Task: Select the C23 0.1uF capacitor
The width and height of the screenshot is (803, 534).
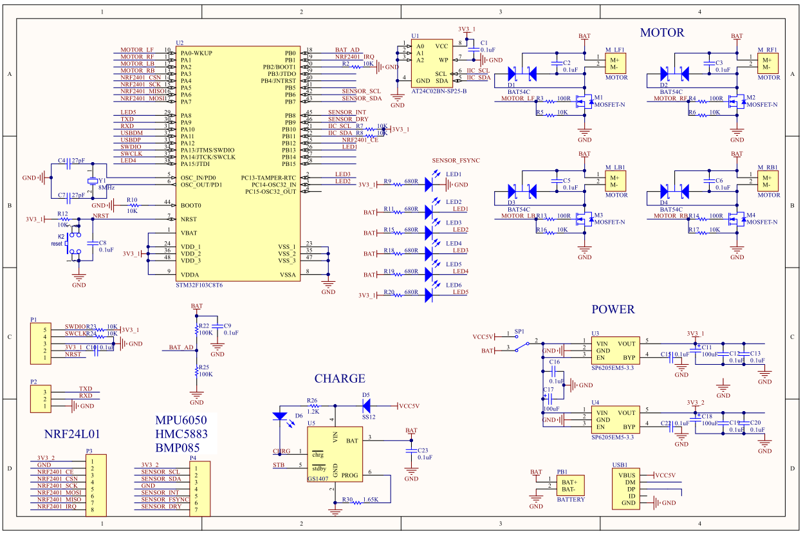Action: coord(411,452)
